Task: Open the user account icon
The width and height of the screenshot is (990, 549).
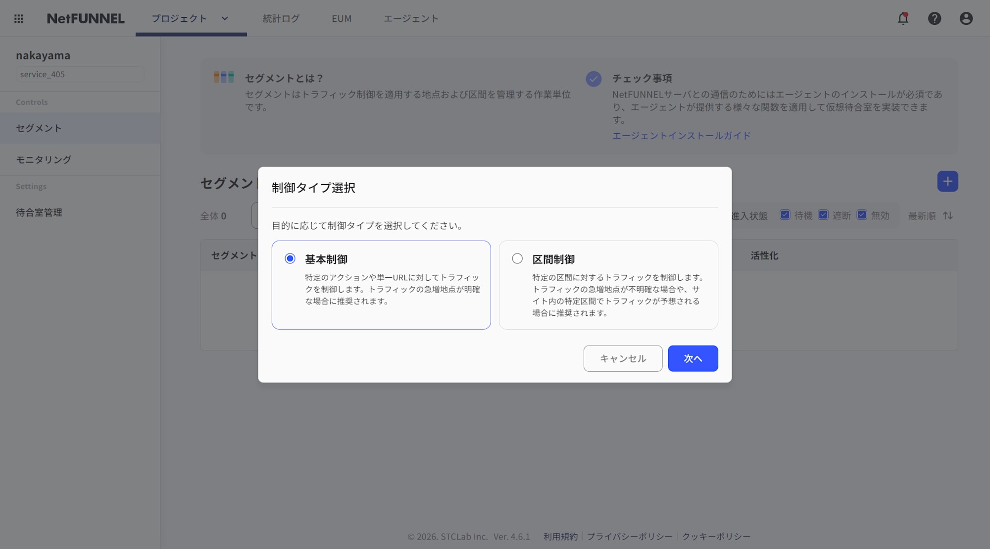Action: click(966, 19)
